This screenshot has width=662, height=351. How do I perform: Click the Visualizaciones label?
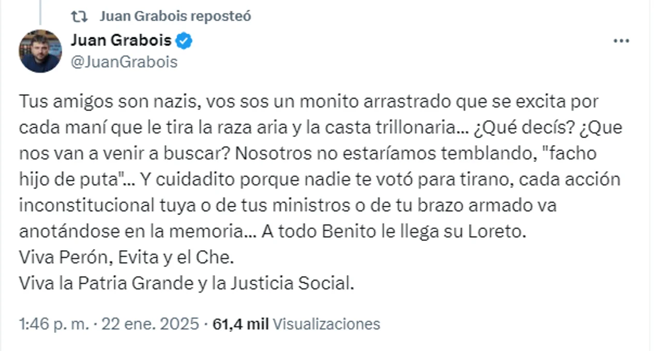click(x=326, y=324)
